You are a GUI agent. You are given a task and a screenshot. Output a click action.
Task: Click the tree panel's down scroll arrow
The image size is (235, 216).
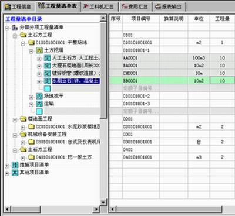point(103,202)
